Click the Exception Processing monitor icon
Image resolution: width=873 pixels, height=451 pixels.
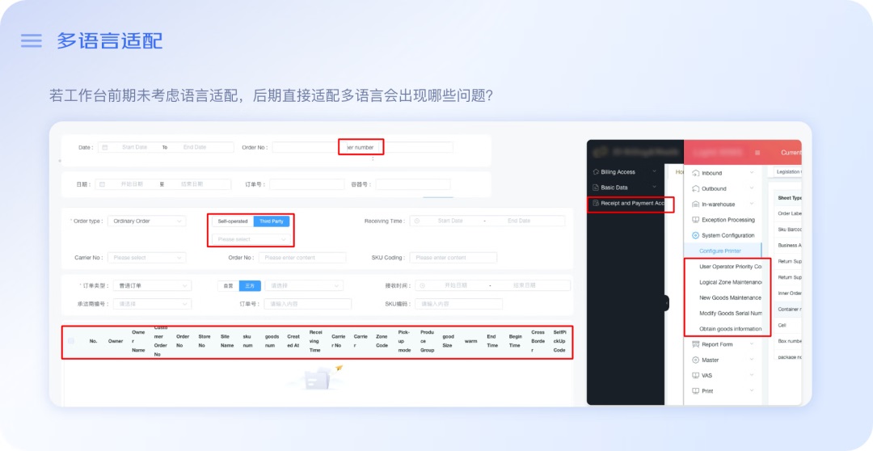point(695,220)
